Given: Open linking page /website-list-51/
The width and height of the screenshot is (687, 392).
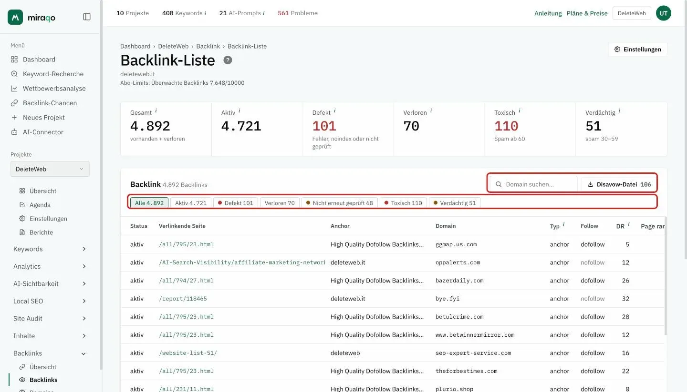Looking at the screenshot, I should [188, 353].
